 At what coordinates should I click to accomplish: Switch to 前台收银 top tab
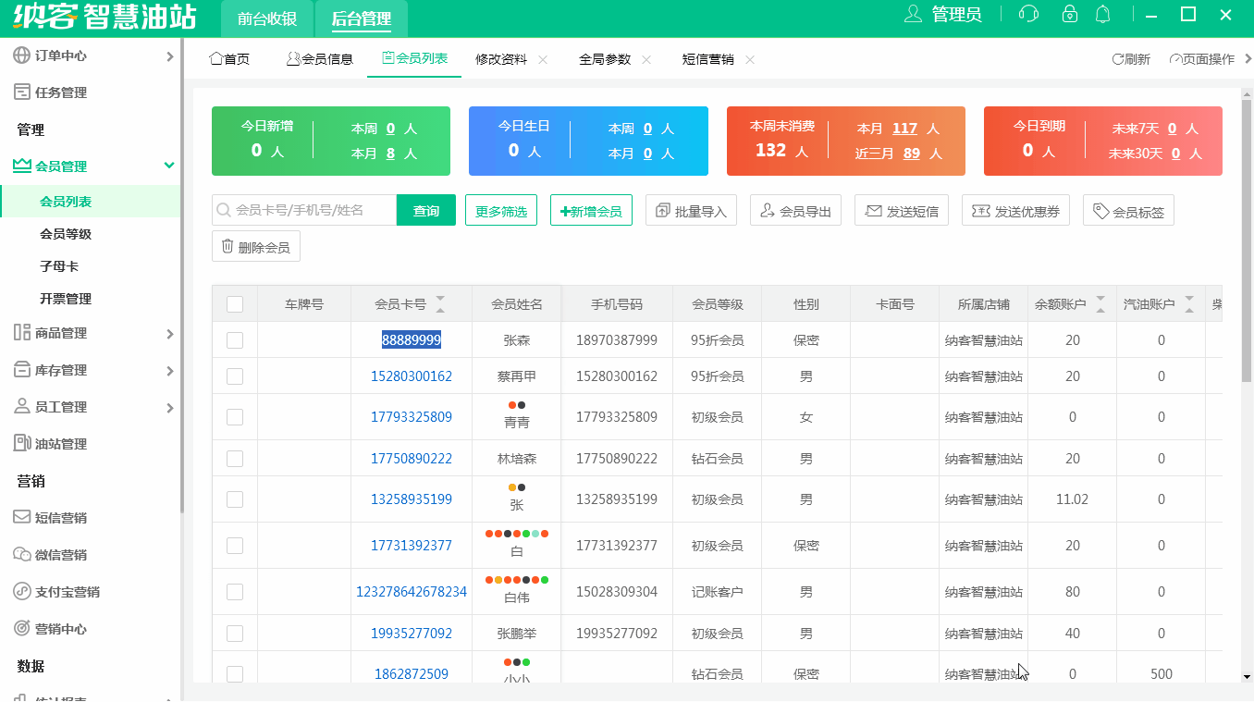point(267,18)
